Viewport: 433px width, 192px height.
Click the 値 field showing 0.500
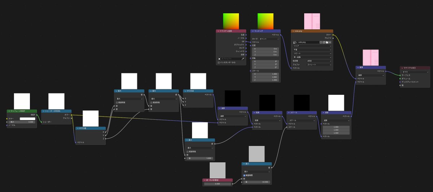point(218,184)
